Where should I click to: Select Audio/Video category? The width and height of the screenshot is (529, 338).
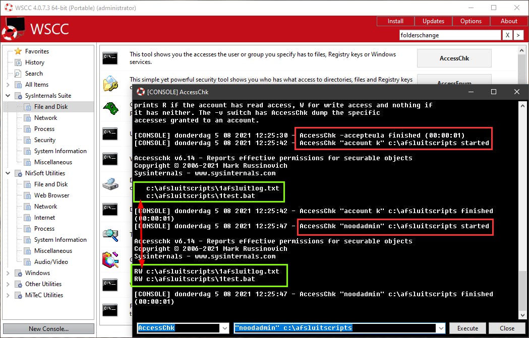[51, 262]
